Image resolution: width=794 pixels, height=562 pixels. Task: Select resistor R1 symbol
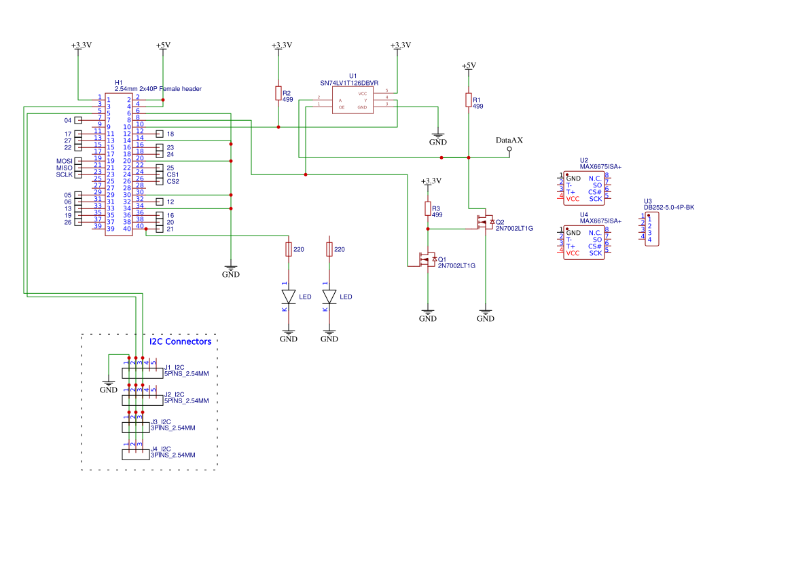[x=469, y=100]
